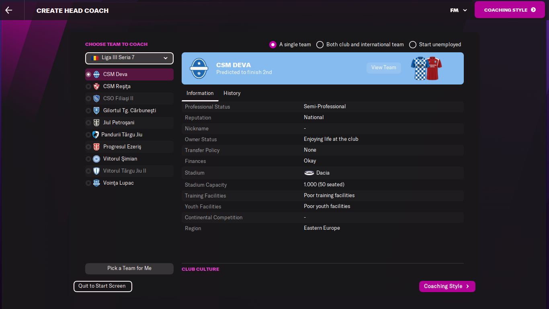Viewport: 549px width, 309px height.
Task: Click the CLUB CULTURE heading
Action: click(x=201, y=269)
